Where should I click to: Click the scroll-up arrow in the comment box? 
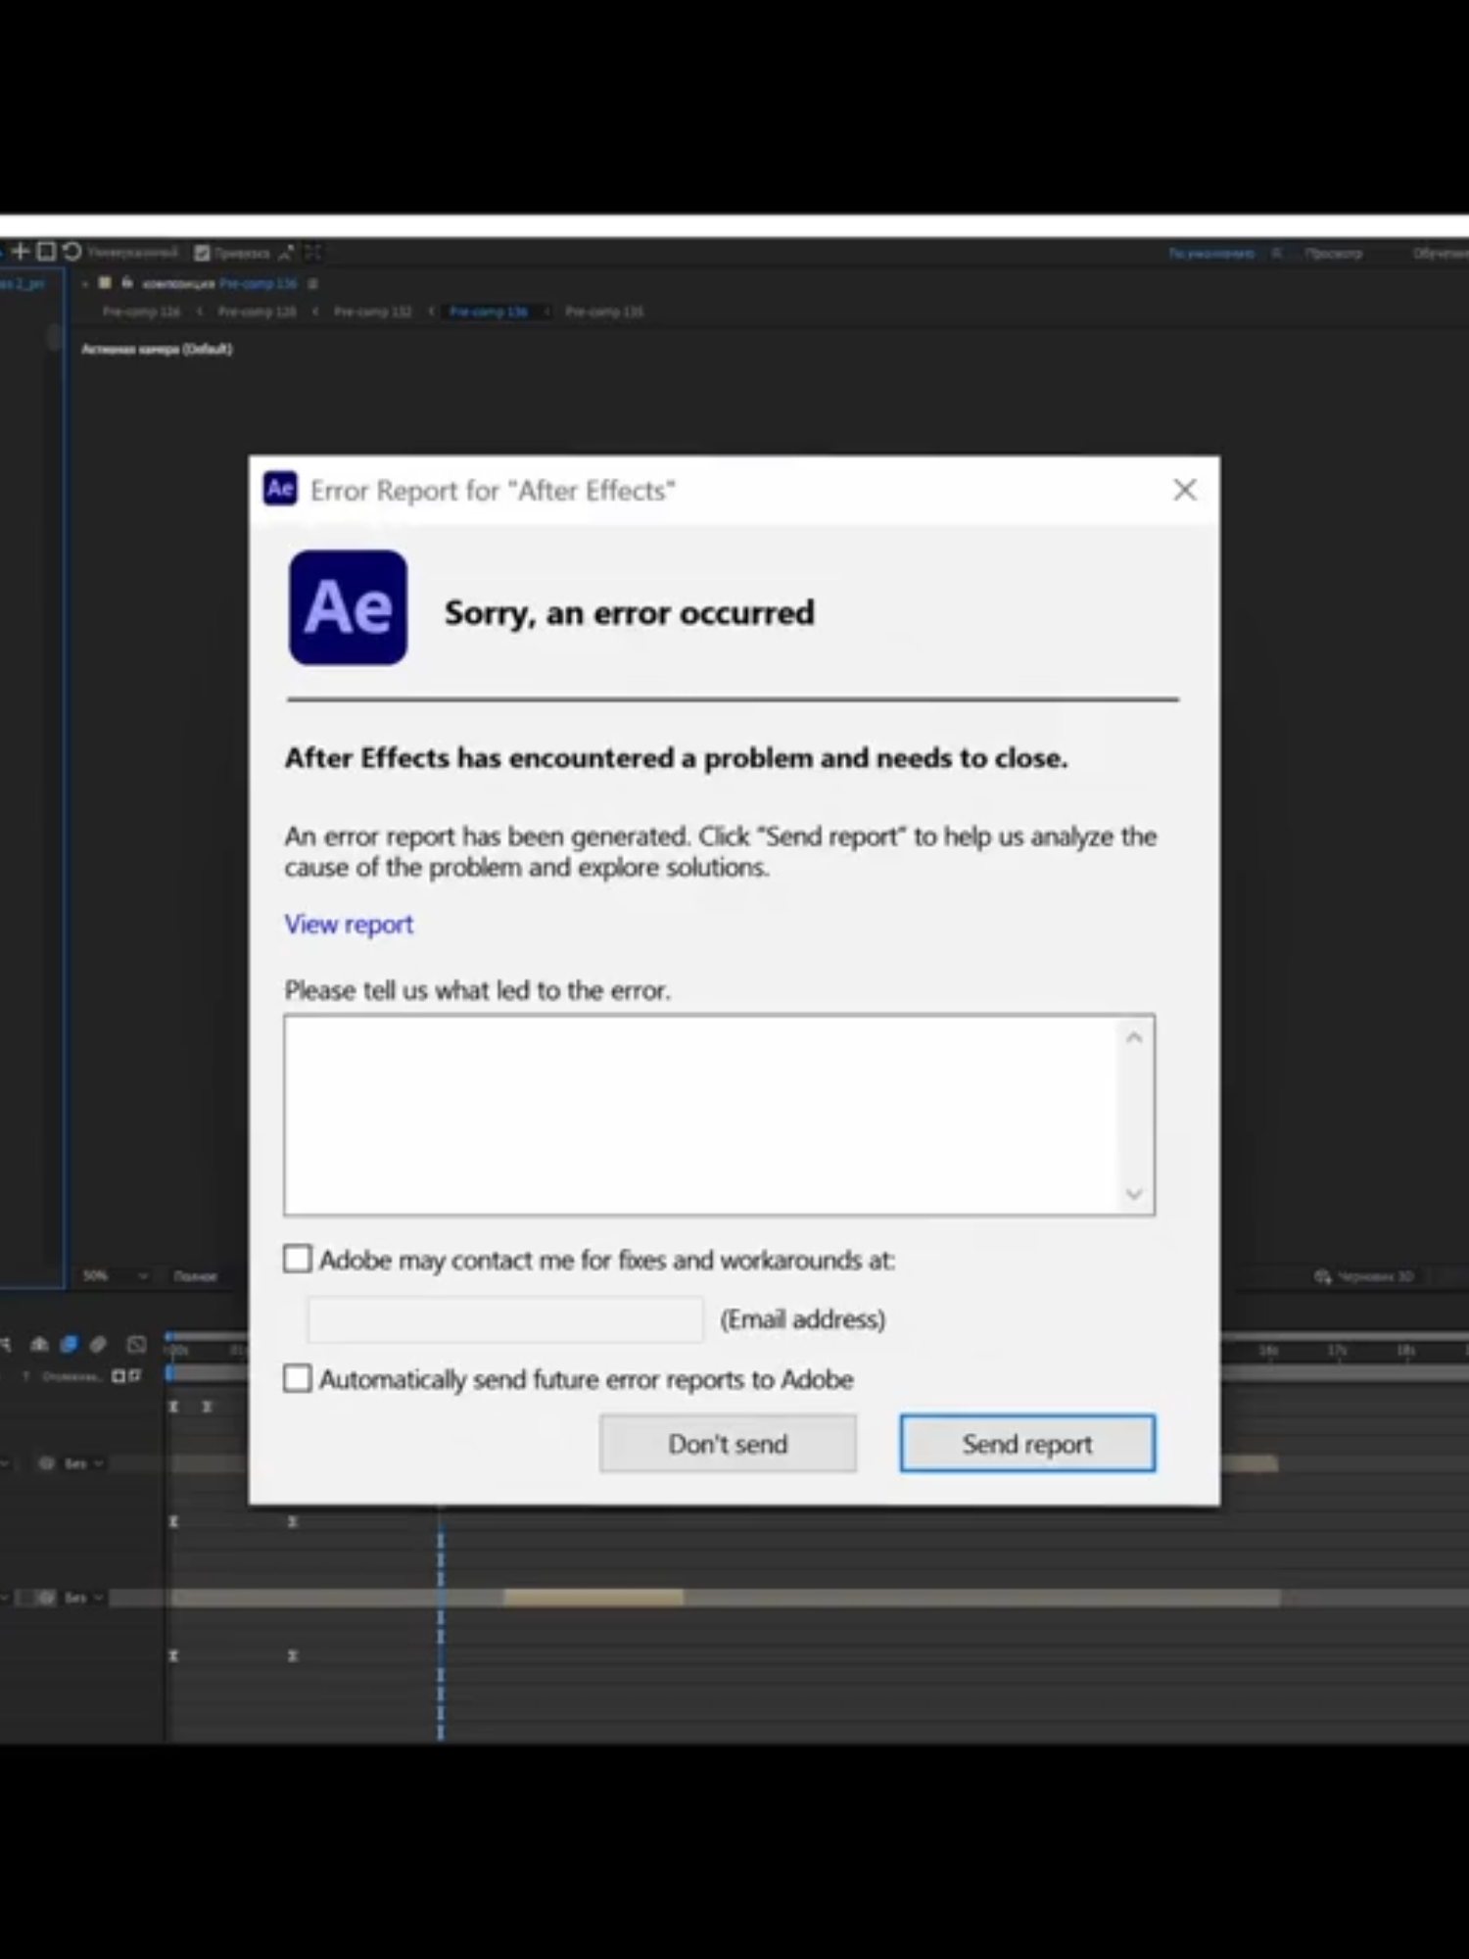pos(1134,1038)
